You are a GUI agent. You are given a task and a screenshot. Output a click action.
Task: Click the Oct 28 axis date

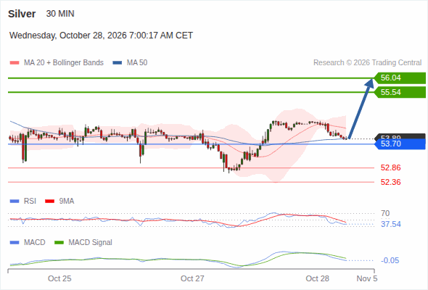point(318,278)
